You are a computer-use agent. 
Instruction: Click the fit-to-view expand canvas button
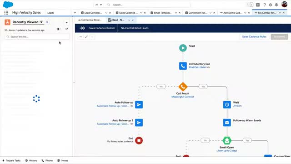(x=86, y=37)
